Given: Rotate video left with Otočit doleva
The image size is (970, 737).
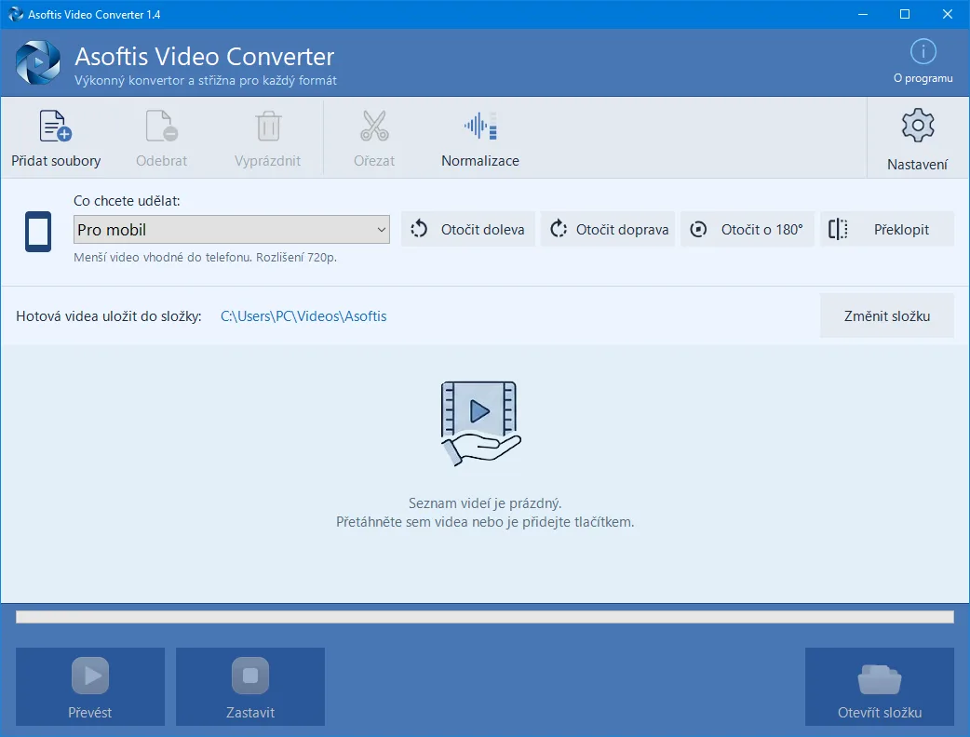Looking at the screenshot, I should [x=467, y=230].
